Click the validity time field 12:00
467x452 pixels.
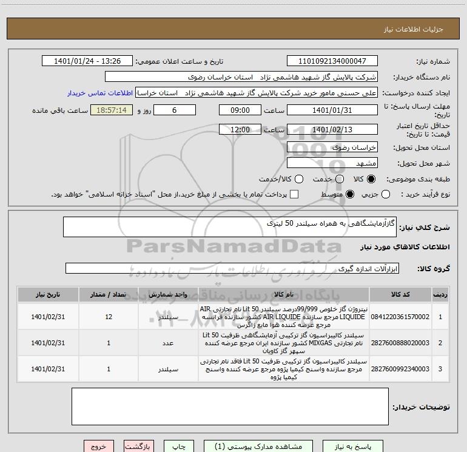pos(240,129)
